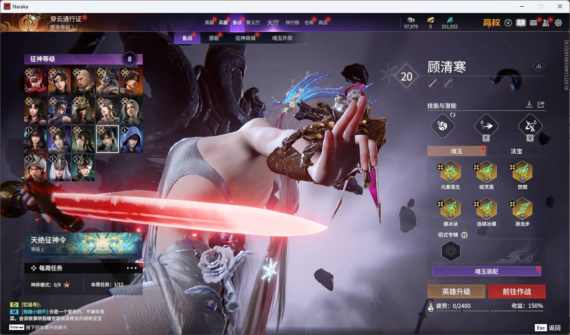Screen dimensions: 570x335
Task: Switch to the 潜能 sub-tab
Action: click(x=214, y=38)
